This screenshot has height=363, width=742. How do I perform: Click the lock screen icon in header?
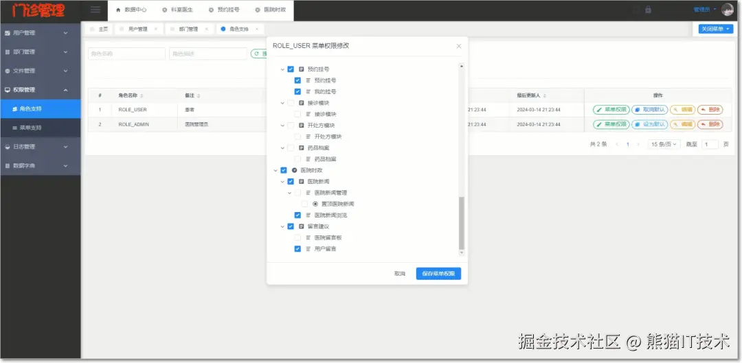point(648,10)
